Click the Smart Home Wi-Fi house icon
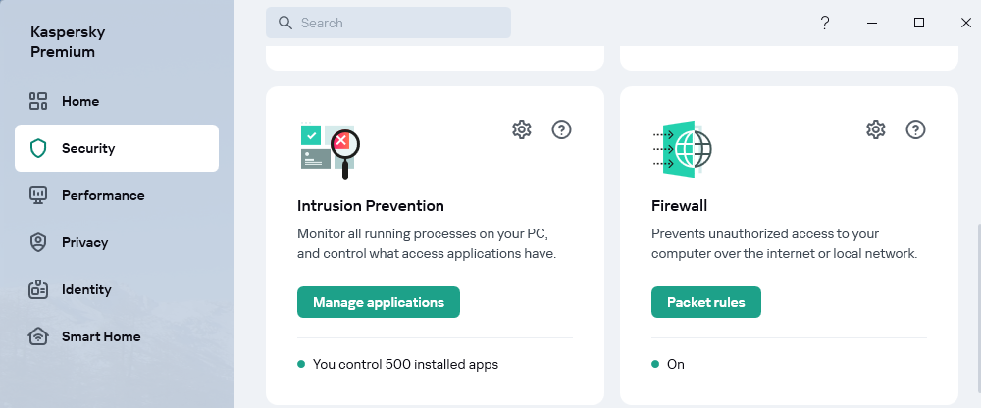Viewport: 981px width, 408px height. (38, 336)
